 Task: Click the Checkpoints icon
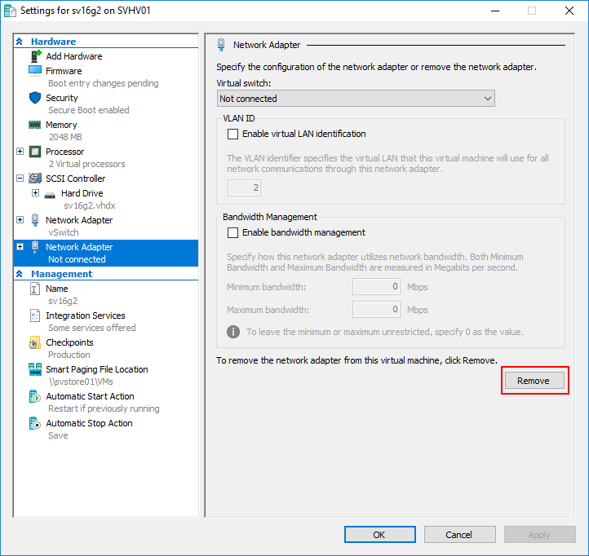(35, 342)
